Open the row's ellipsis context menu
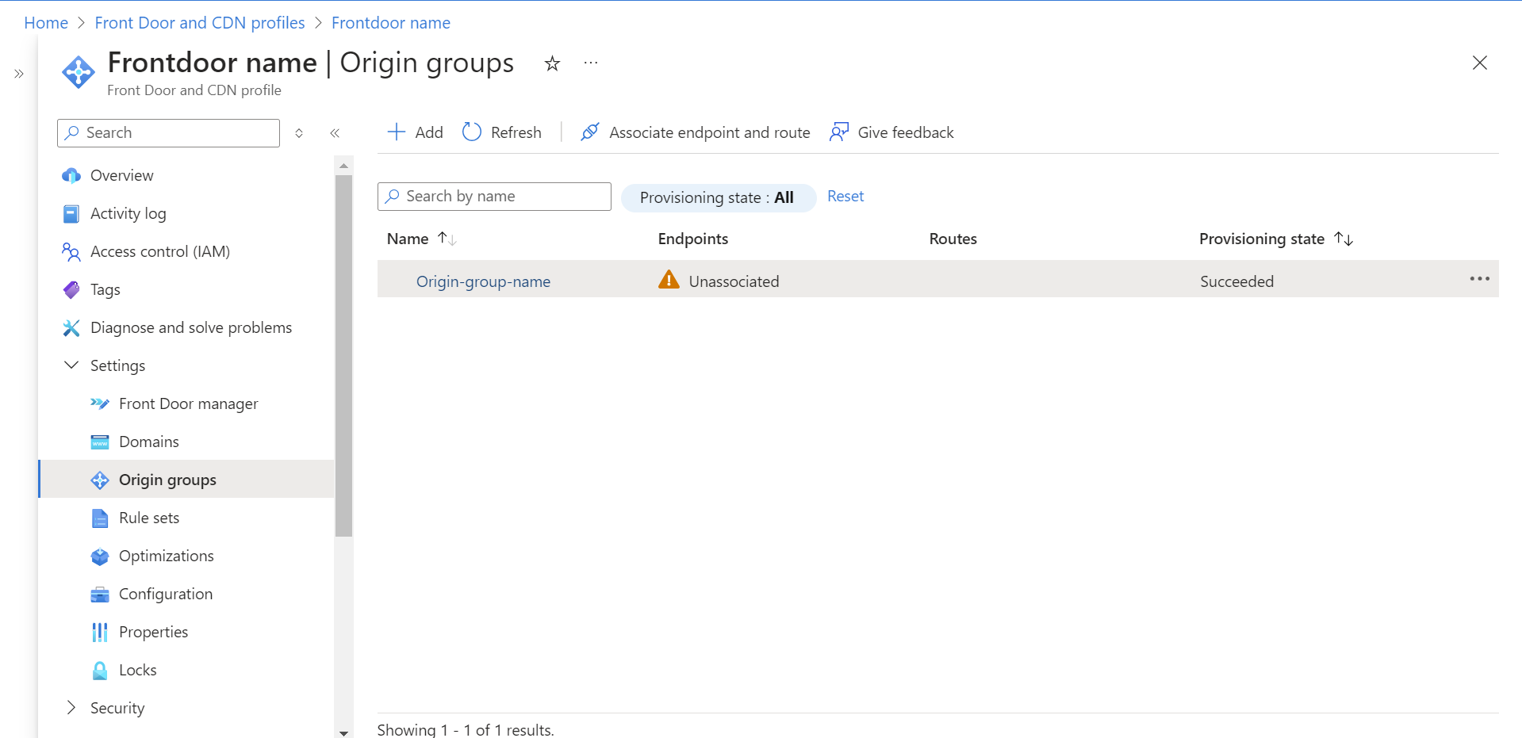The height and width of the screenshot is (738, 1522). [x=1479, y=279]
